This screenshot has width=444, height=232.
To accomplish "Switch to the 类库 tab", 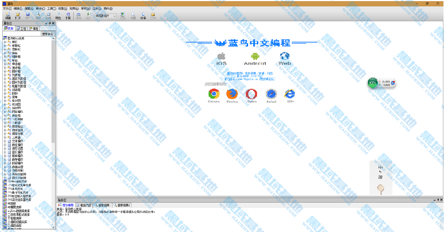I will (9, 29).
